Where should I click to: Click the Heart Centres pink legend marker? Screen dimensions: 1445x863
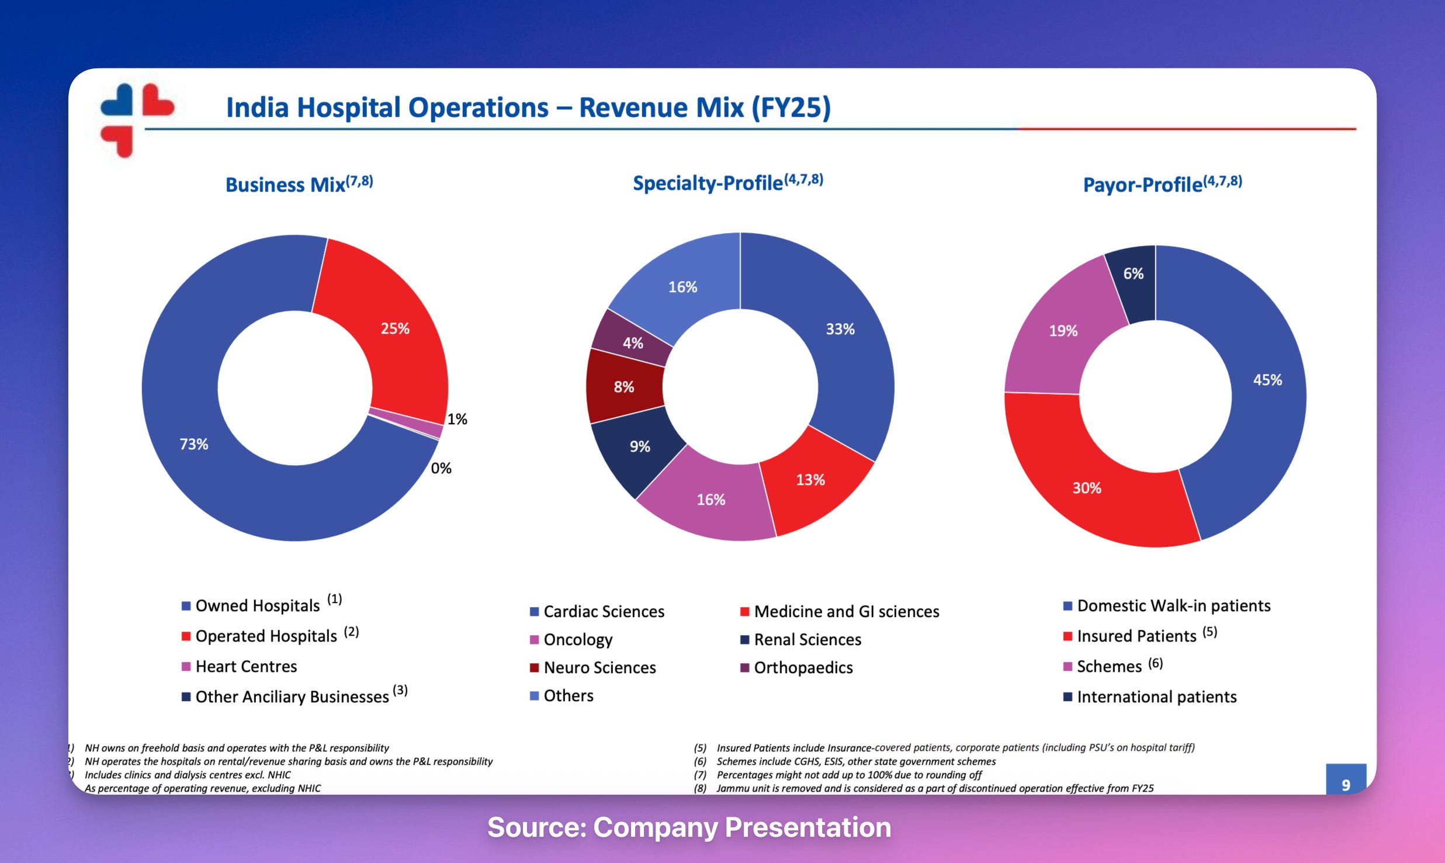click(x=186, y=667)
